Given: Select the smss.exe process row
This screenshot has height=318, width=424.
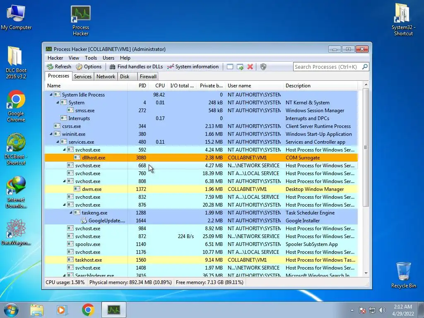Looking at the screenshot, I should tap(201, 110).
